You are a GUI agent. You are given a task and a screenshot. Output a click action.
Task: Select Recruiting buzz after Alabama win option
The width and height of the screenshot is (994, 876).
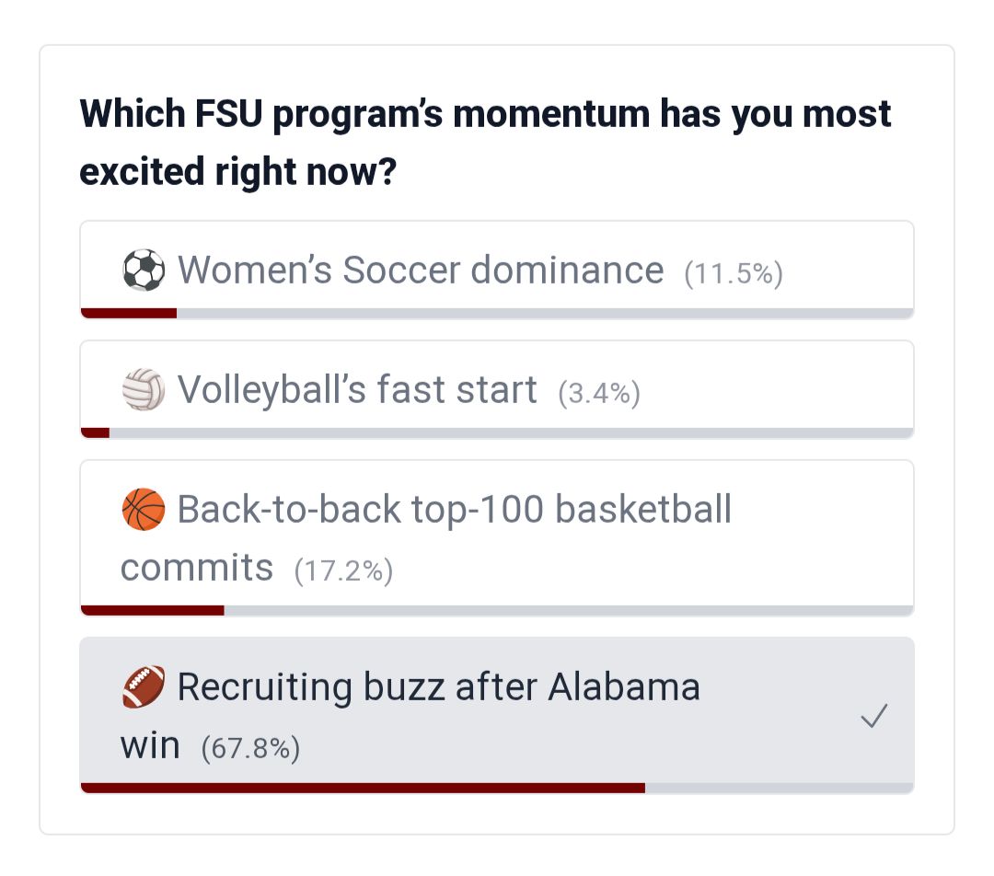(497, 715)
